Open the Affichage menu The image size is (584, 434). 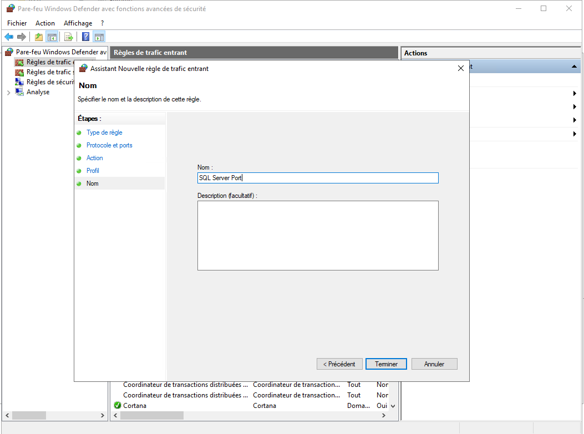pyautogui.click(x=78, y=23)
